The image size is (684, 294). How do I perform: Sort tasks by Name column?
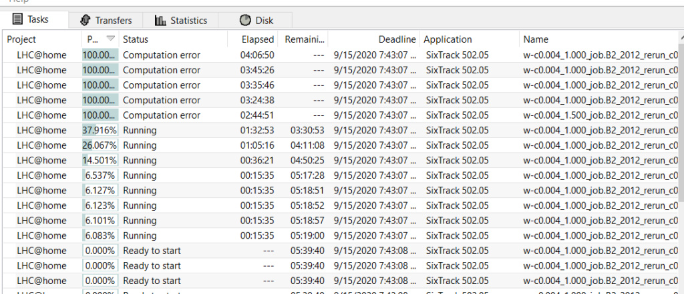pos(598,39)
